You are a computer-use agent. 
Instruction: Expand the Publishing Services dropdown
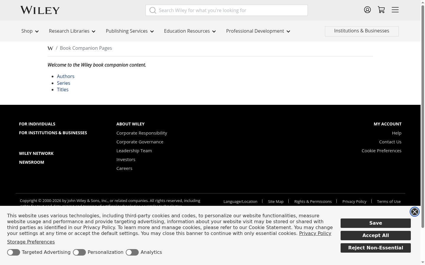coord(130,31)
